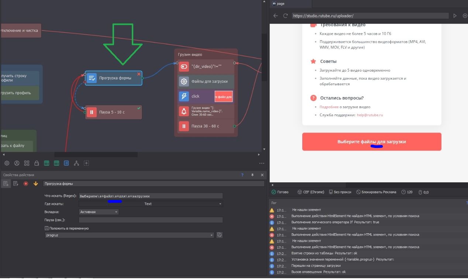The image size is (468, 279).
Task: Click the first properties page icon
Action: click(6, 183)
